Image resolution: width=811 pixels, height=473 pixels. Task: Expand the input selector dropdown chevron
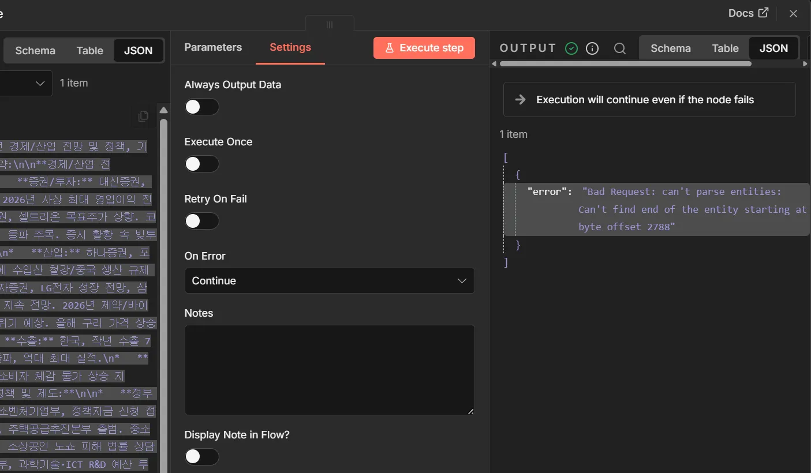pyautogui.click(x=40, y=83)
